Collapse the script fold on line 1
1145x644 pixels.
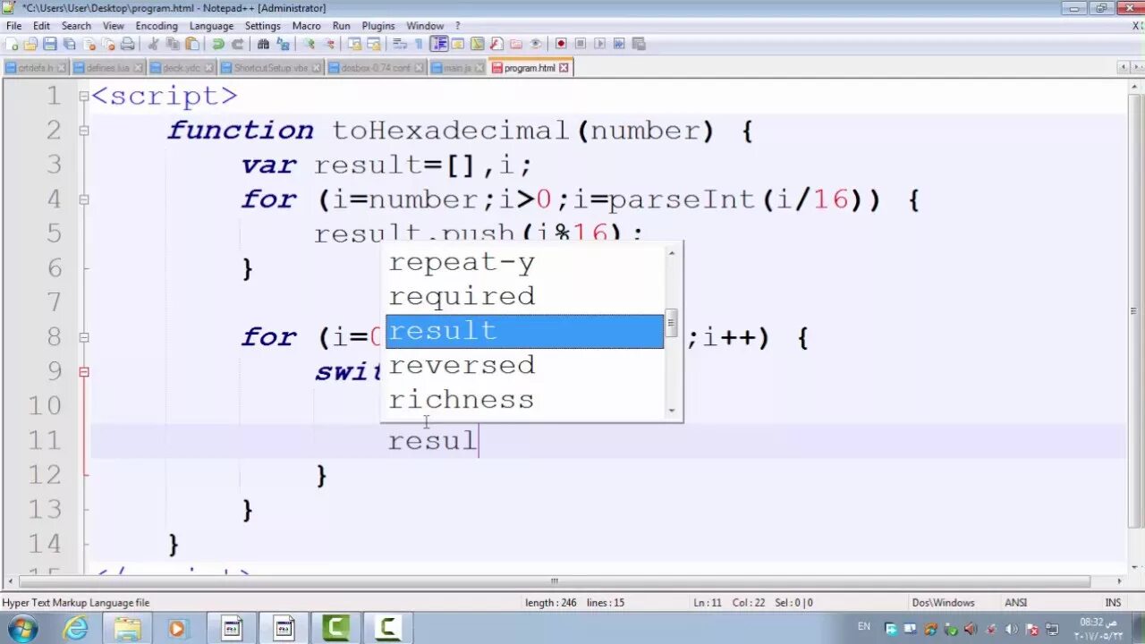84,96
